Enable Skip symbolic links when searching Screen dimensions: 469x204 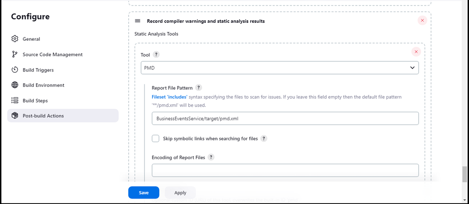coord(156,139)
